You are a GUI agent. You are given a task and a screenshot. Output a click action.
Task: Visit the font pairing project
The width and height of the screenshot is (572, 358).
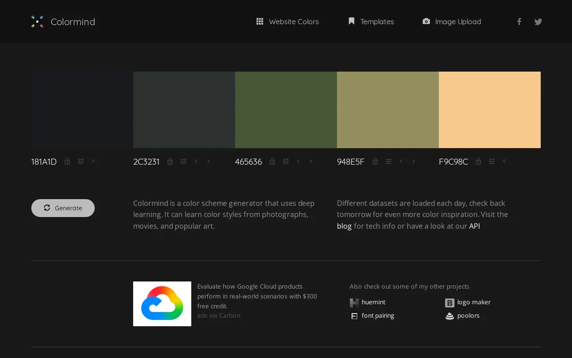(x=372, y=316)
